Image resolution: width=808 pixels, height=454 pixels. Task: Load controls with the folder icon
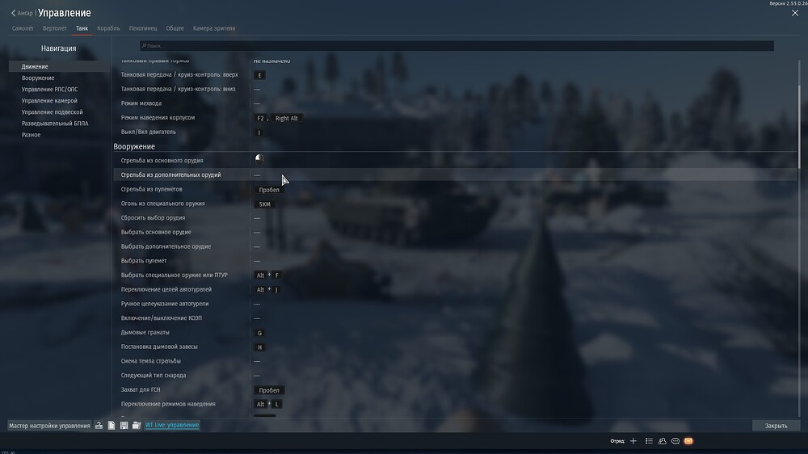point(137,426)
